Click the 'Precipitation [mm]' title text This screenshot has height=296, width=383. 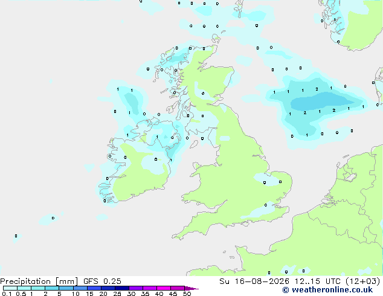pos(39,282)
